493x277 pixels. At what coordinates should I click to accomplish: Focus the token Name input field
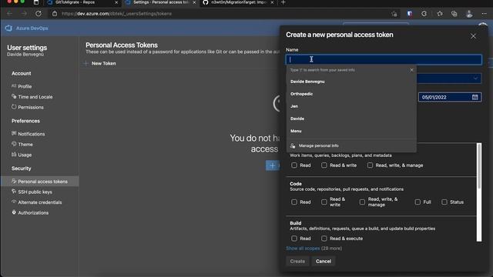pyautogui.click(x=384, y=60)
